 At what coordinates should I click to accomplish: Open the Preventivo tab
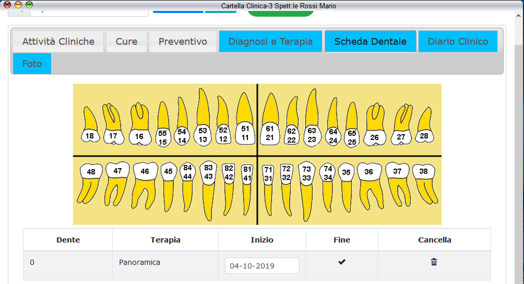point(183,41)
